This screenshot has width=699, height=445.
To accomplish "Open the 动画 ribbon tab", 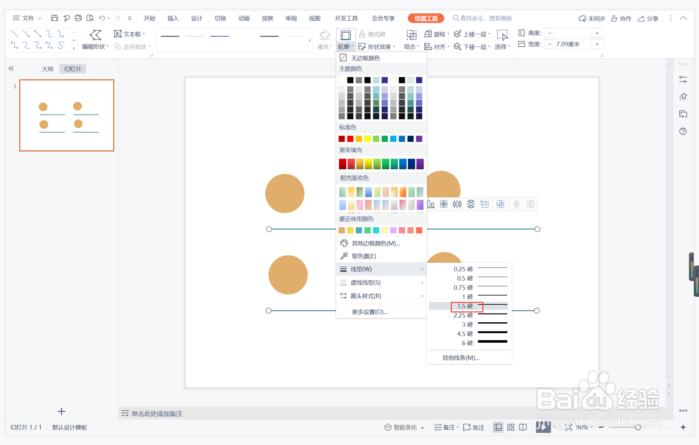I will (244, 18).
